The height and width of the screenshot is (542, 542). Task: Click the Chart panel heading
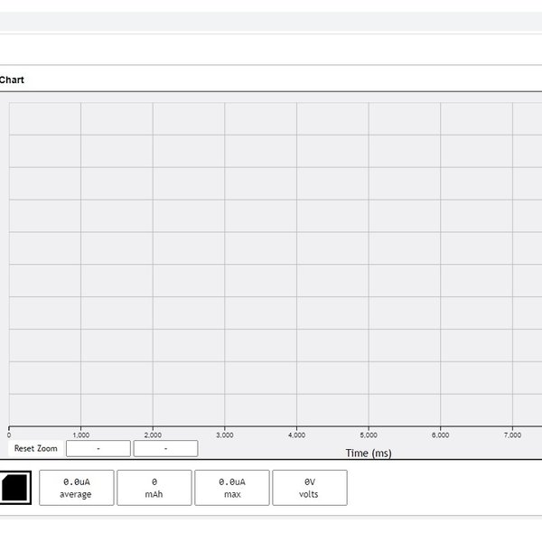click(x=12, y=79)
